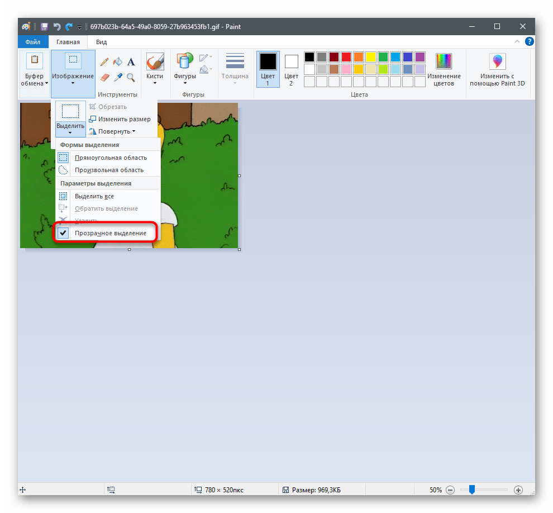Click the Magnifier zoom tool
The width and height of the screenshot is (553, 513).
(x=131, y=77)
